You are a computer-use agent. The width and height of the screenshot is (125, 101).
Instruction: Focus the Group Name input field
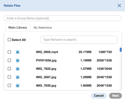click(x=63, y=18)
